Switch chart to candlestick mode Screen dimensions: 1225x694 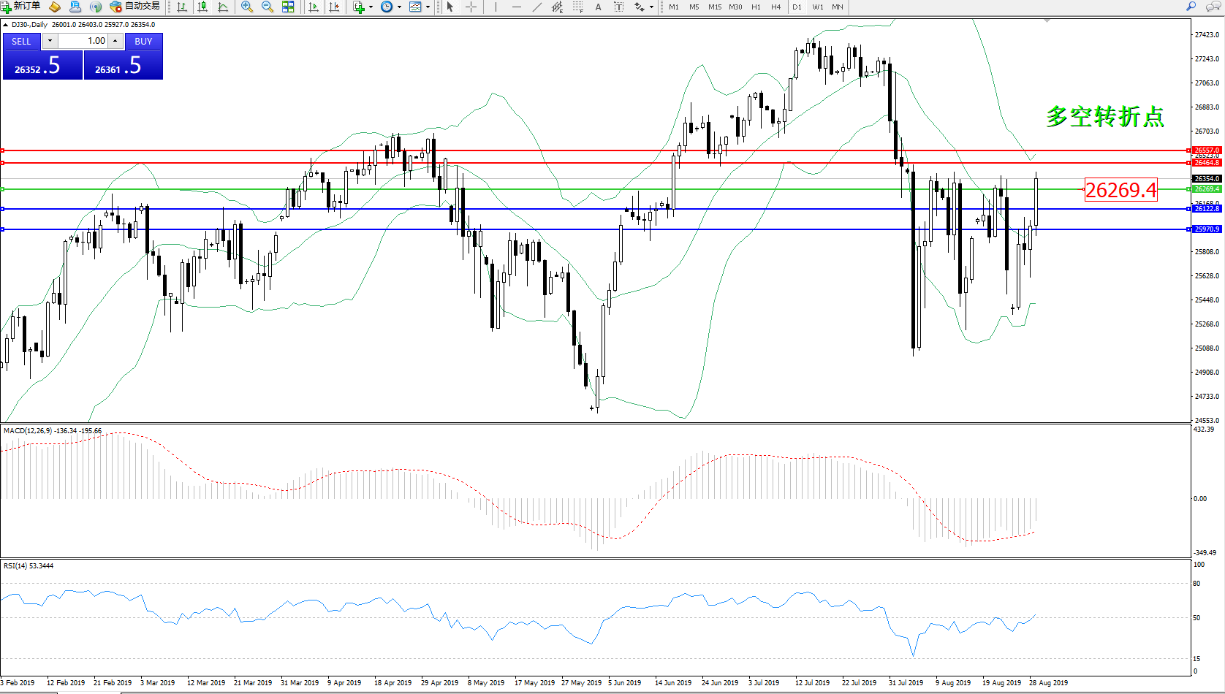[x=202, y=7]
